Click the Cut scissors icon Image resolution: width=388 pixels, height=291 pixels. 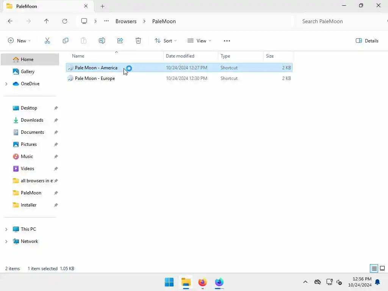pyautogui.click(x=47, y=41)
